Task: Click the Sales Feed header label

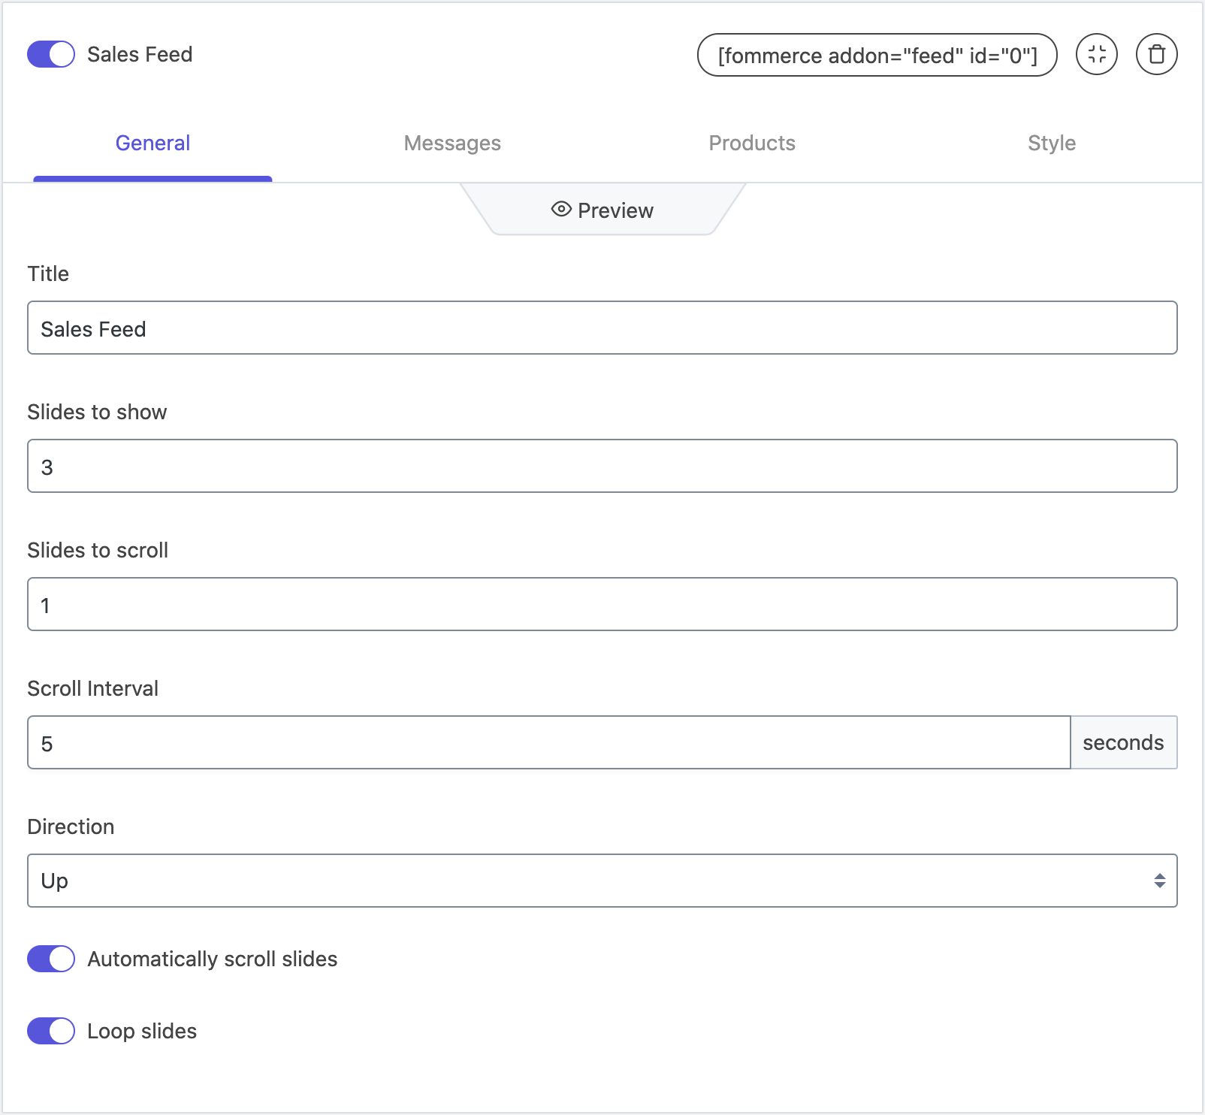Action: [x=140, y=54]
